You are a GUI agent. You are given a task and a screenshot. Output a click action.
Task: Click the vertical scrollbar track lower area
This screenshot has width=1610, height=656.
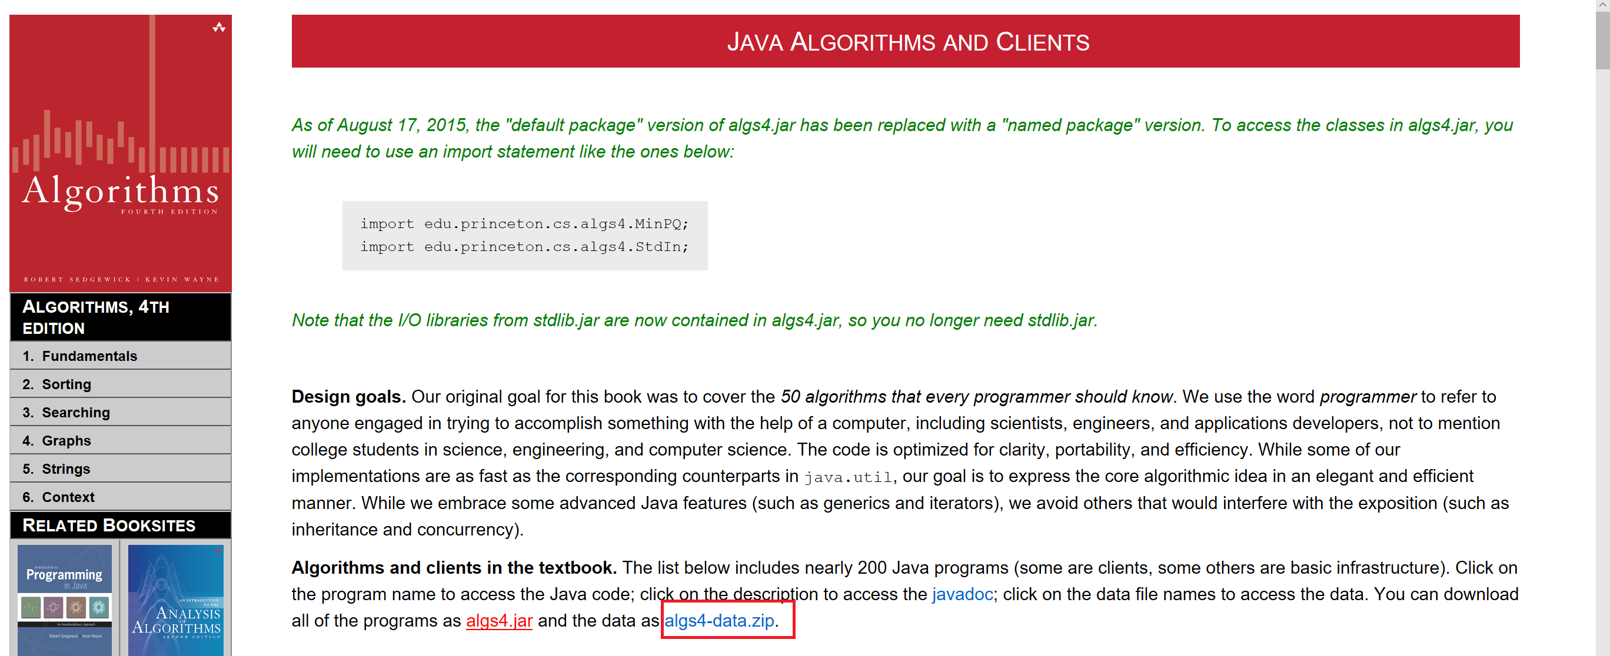point(1602,437)
